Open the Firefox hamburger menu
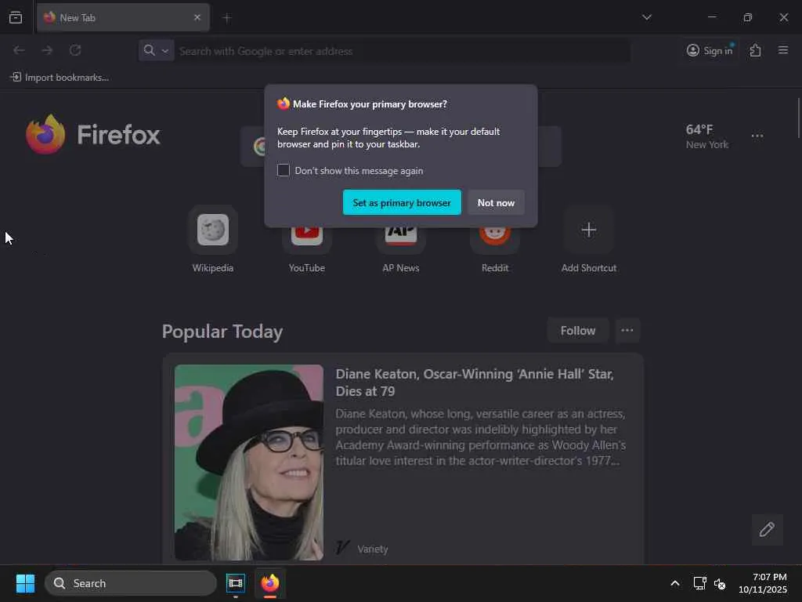Screen dimensions: 802x602 click(x=783, y=50)
